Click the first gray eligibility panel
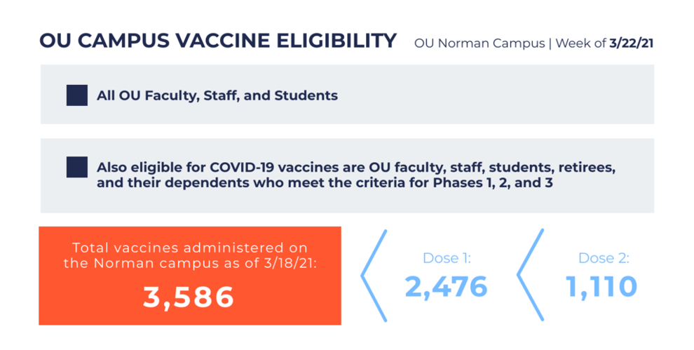694x350 pixels. click(x=348, y=95)
